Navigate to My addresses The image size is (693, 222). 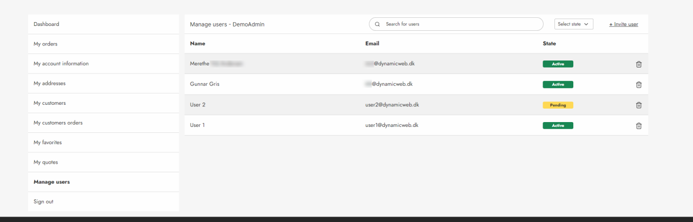pyautogui.click(x=50, y=83)
